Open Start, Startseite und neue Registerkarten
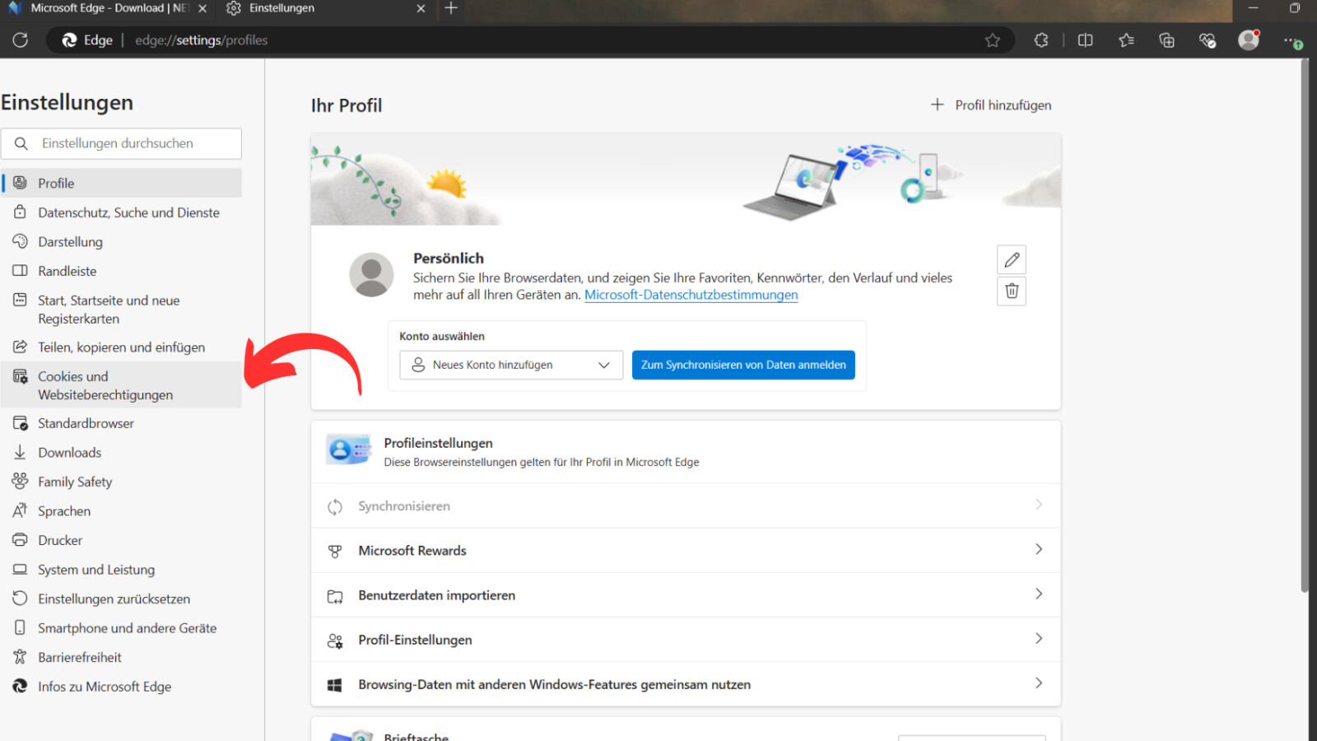This screenshot has height=741, width=1317. 122,310
